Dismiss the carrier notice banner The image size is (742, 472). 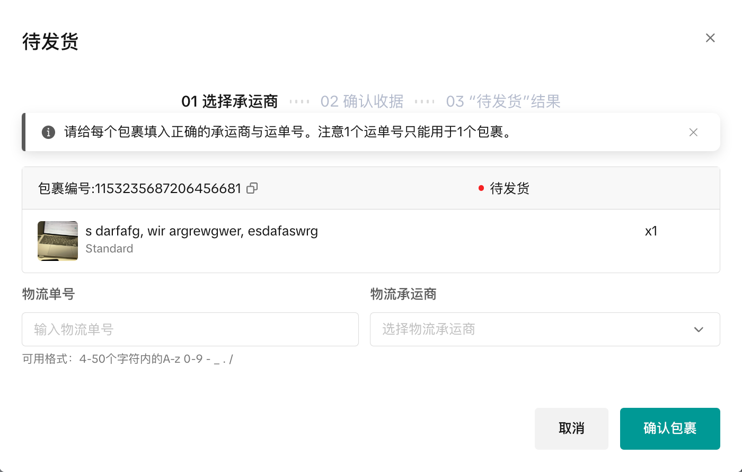pos(693,133)
